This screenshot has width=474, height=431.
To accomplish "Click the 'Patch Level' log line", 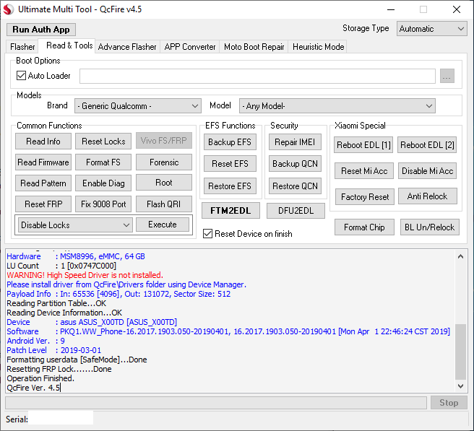I will [53, 350].
